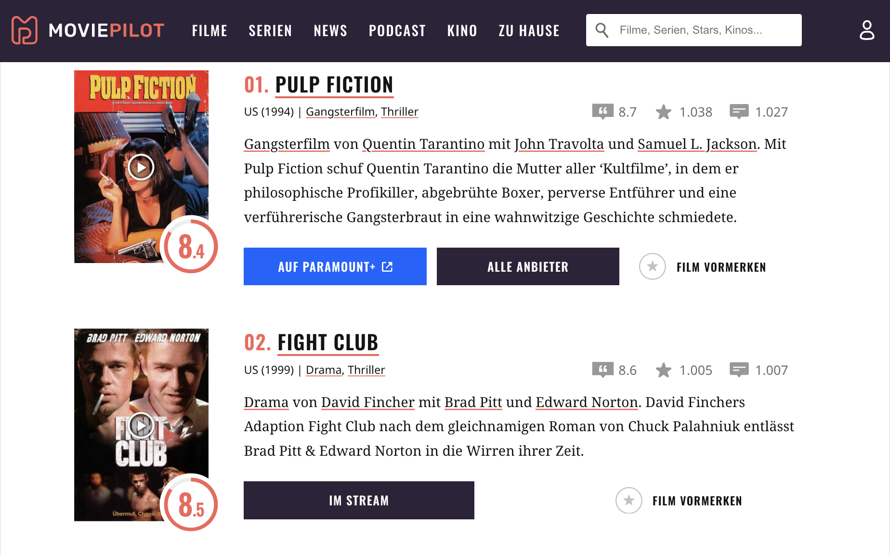
Task: Open the Filme menu
Action: pos(209,31)
